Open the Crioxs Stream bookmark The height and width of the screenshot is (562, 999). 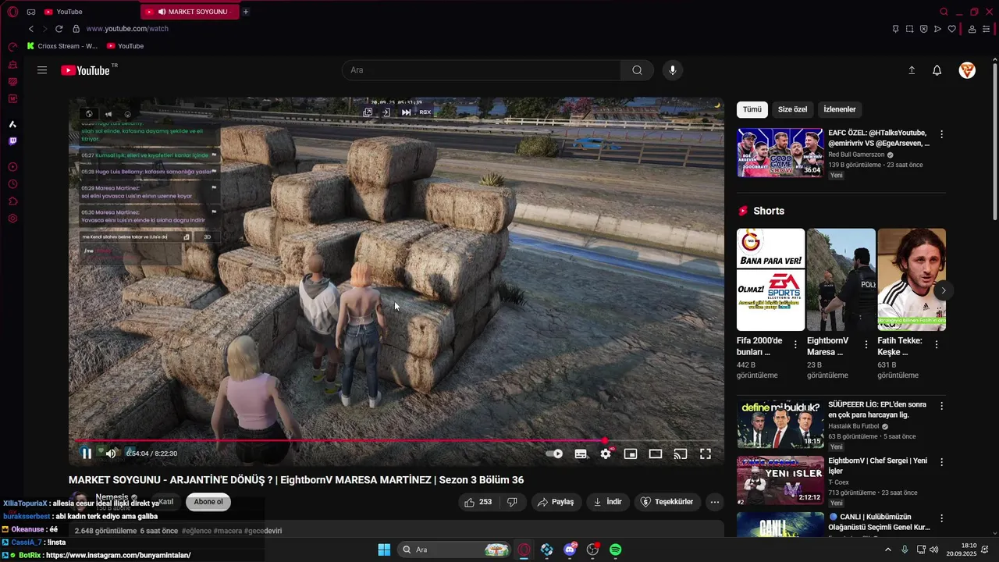coord(62,46)
